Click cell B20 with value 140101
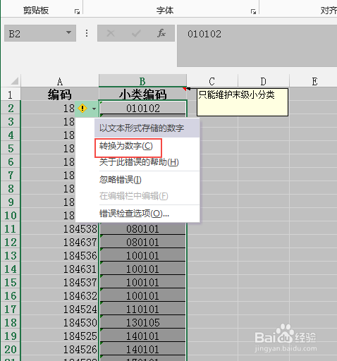The height and width of the screenshot is (361, 337). pyautogui.click(x=142, y=350)
